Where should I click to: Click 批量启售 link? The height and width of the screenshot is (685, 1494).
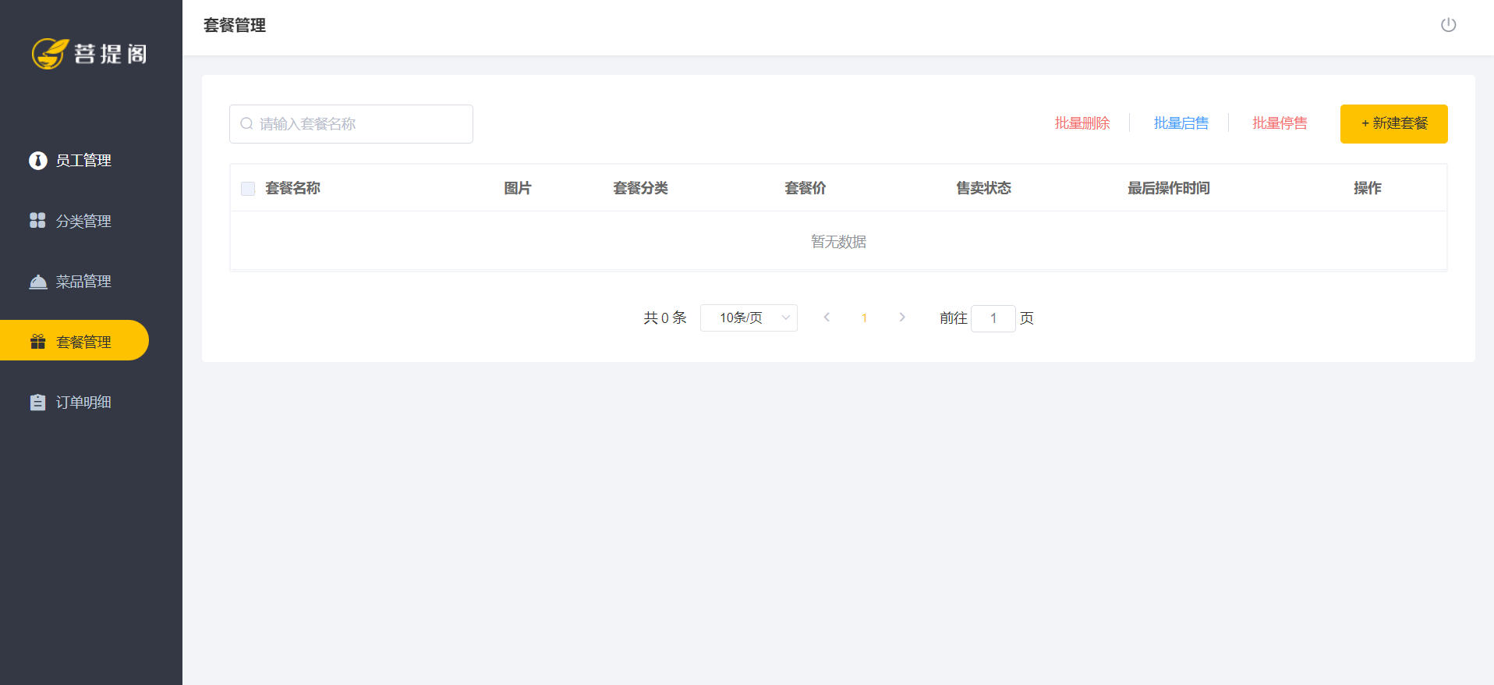(x=1181, y=123)
